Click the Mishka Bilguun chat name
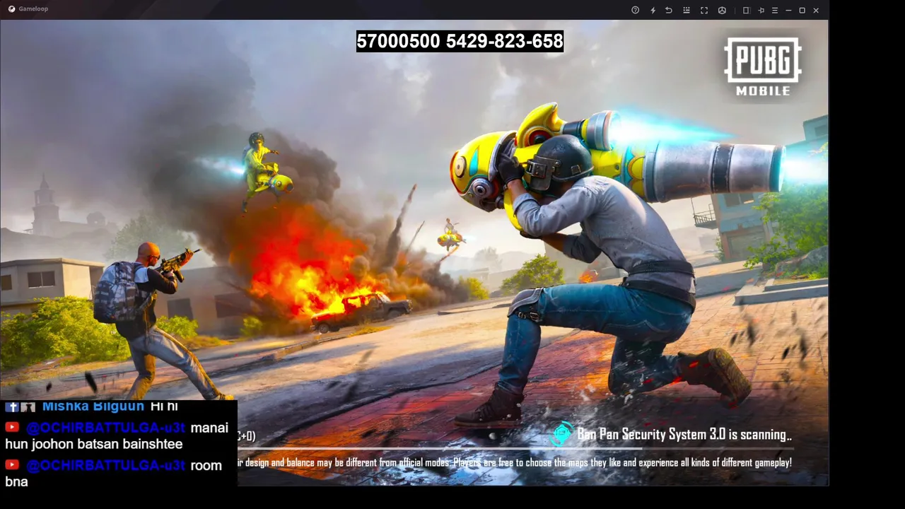905x509 pixels. 93,406
